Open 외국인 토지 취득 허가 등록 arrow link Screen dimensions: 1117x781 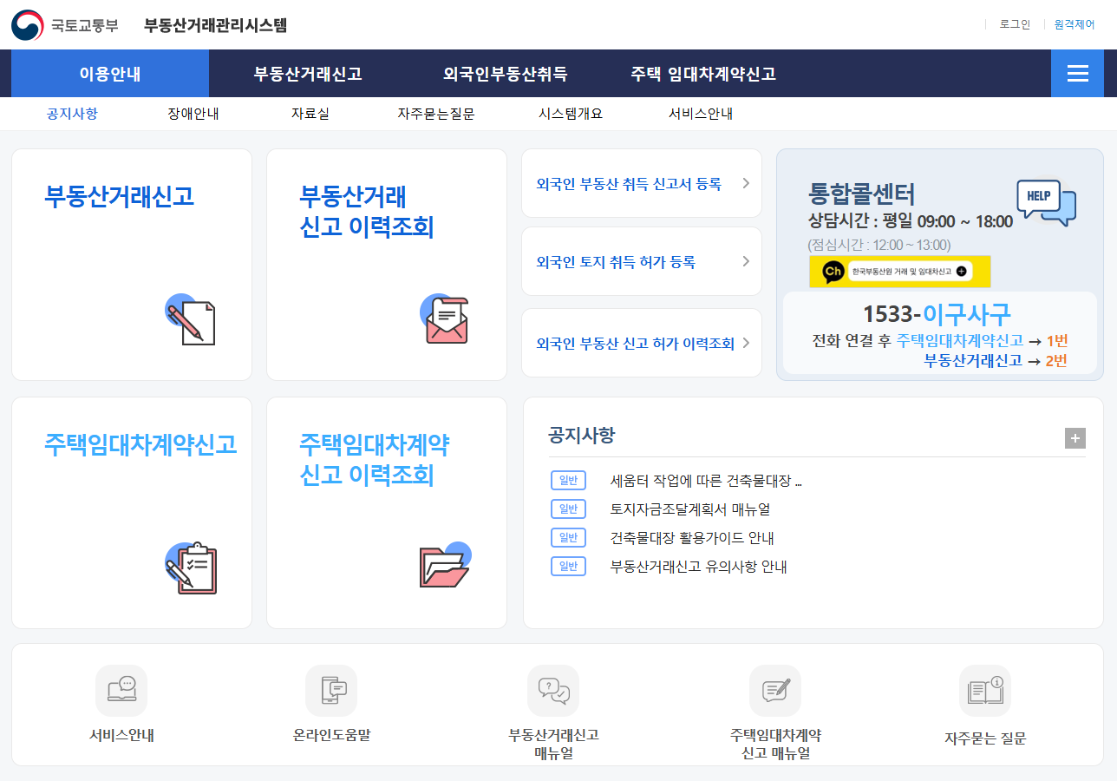coord(746,262)
